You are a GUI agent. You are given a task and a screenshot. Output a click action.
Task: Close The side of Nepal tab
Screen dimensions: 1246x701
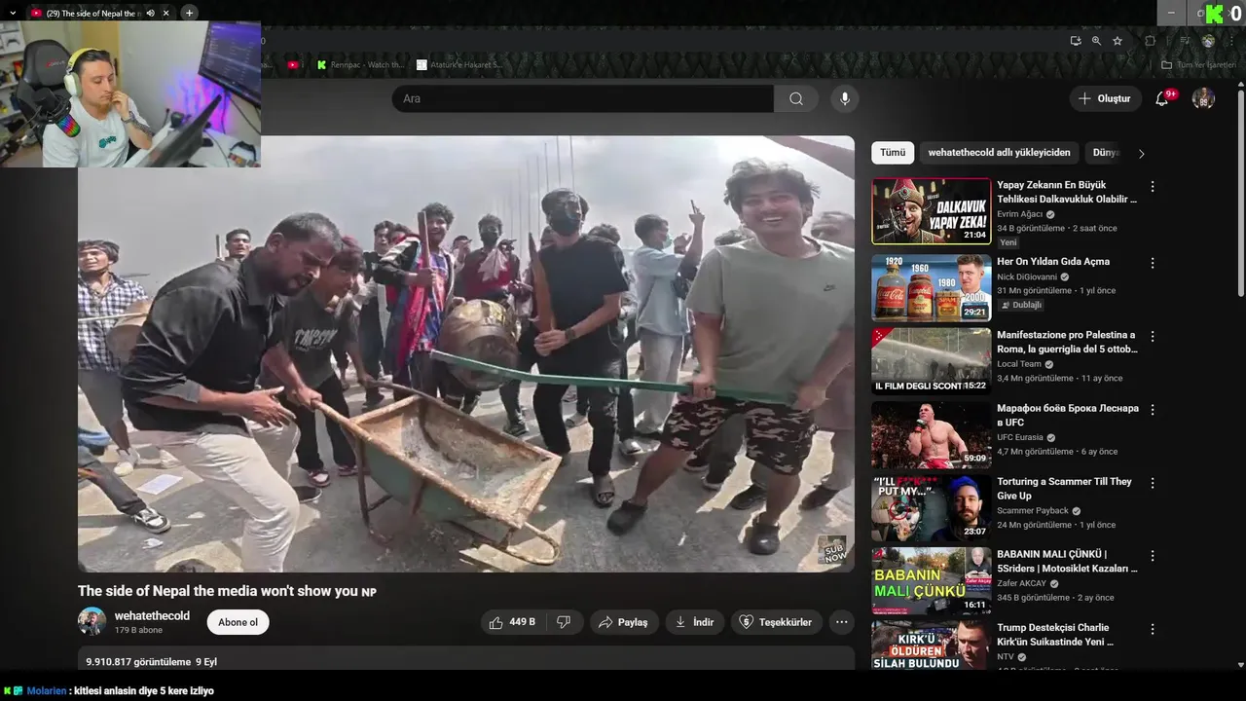click(165, 13)
